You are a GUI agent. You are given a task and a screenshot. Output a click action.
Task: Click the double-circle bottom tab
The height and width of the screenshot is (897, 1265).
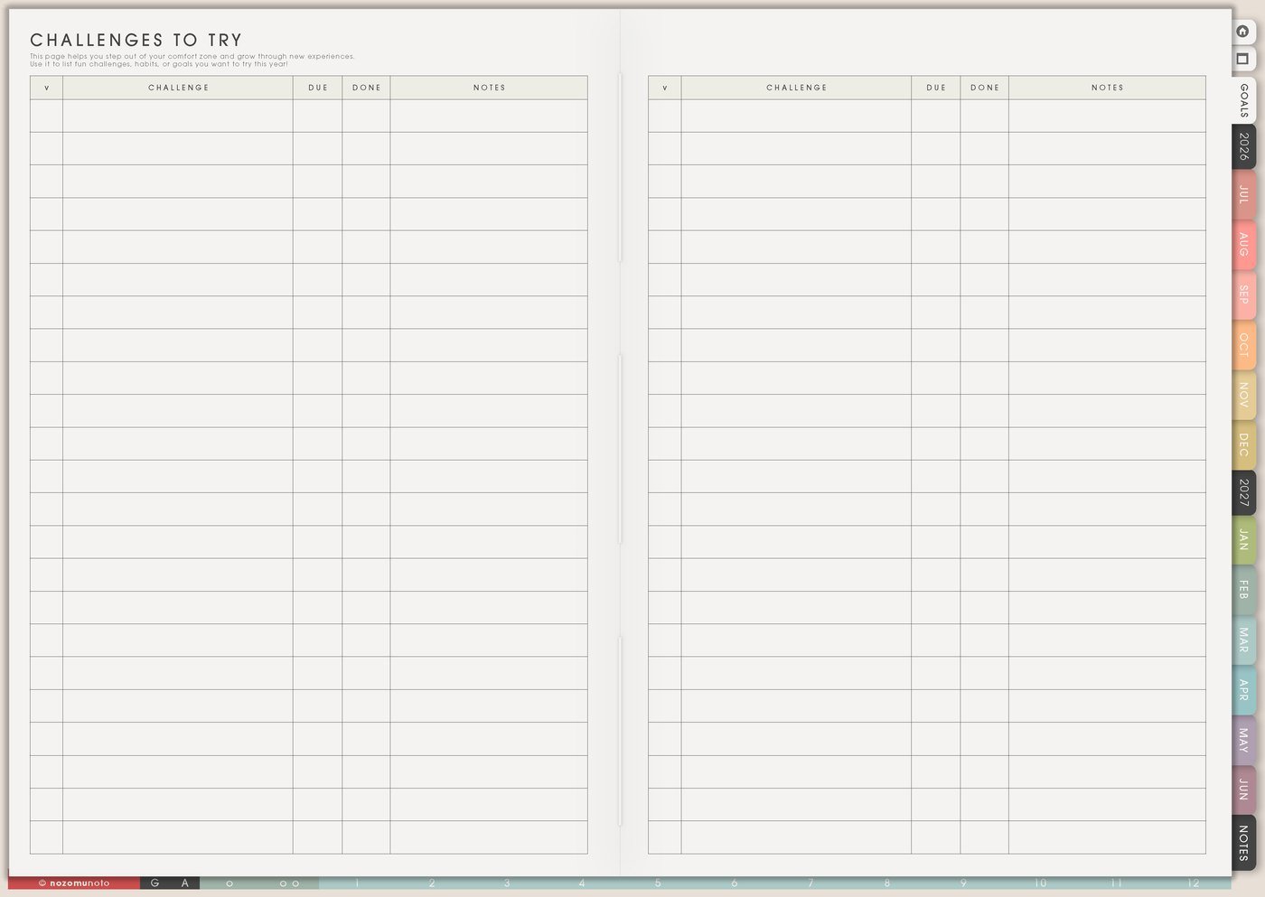(x=289, y=883)
